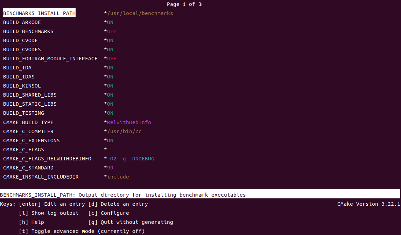Click the /usr/local/benchmarks path value
The width and height of the screenshot is (401, 235).
[x=140, y=13]
